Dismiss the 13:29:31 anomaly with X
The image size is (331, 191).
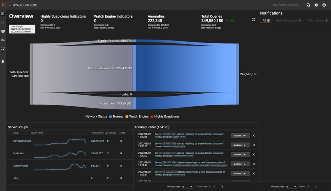pos(254,173)
